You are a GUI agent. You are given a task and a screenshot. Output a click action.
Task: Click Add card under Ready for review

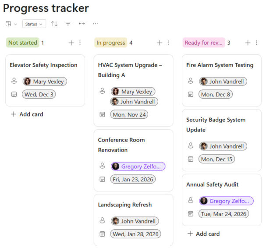click(203, 234)
